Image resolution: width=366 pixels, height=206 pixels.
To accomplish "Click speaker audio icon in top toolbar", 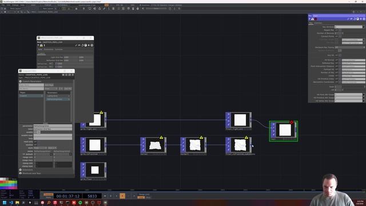I will click(x=142, y=9).
